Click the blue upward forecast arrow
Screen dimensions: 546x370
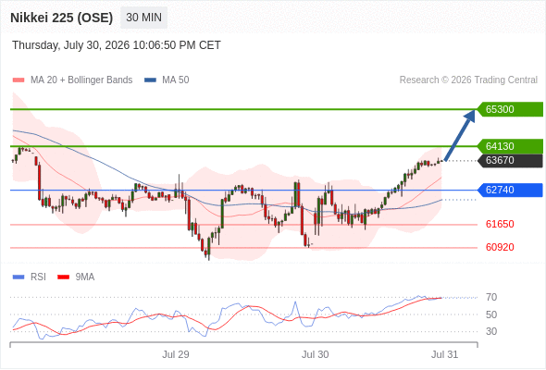click(460, 135)
